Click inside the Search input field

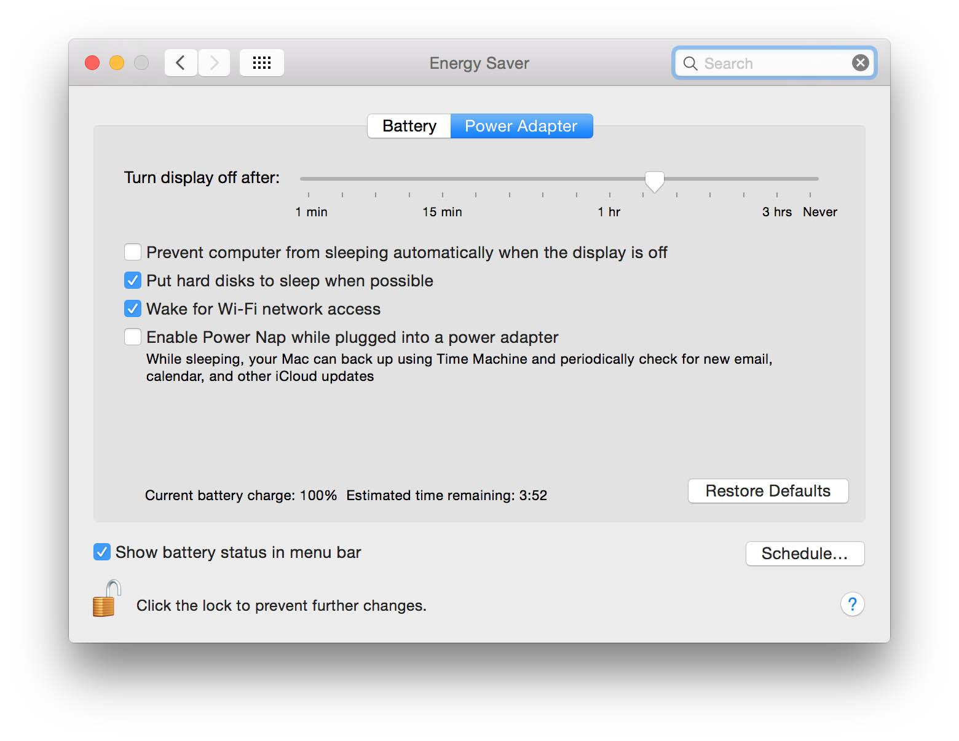tap(775, 63)
